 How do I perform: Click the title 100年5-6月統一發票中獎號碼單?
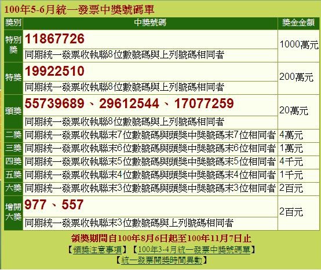coord(79,10)
